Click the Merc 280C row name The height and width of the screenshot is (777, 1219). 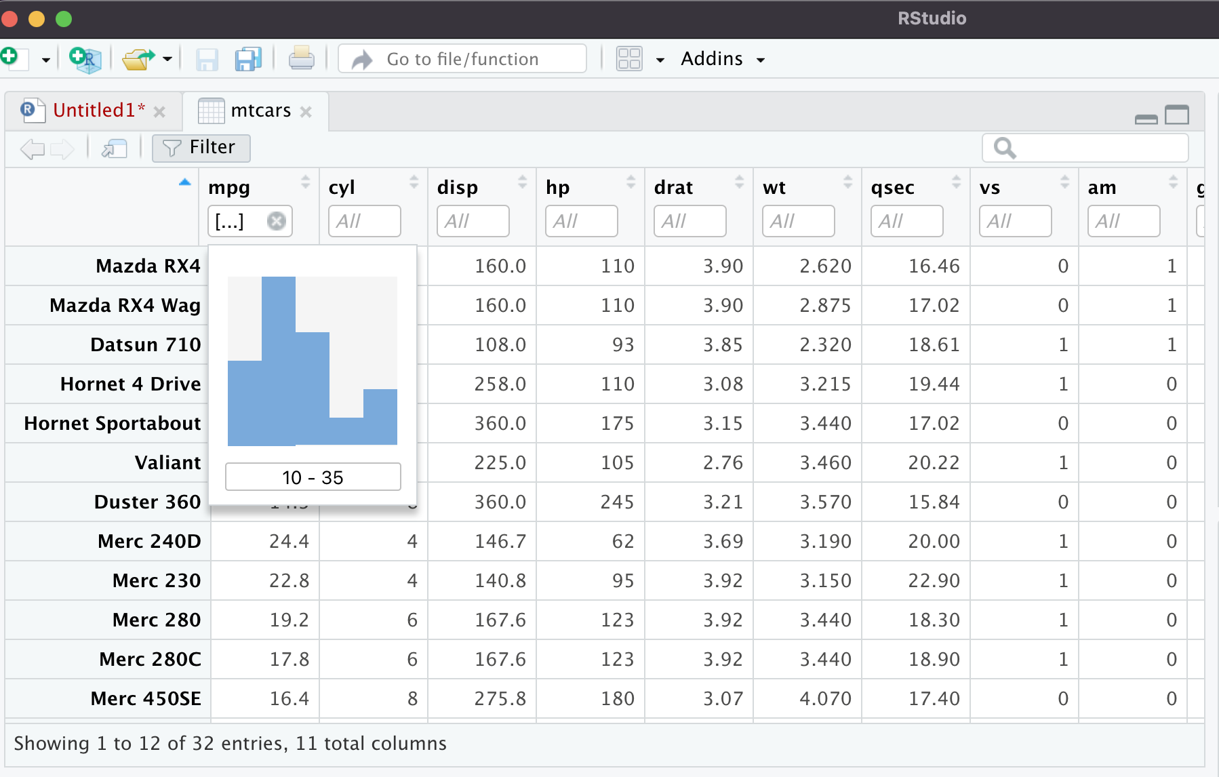pyautogui.click(x=151, y=659)
